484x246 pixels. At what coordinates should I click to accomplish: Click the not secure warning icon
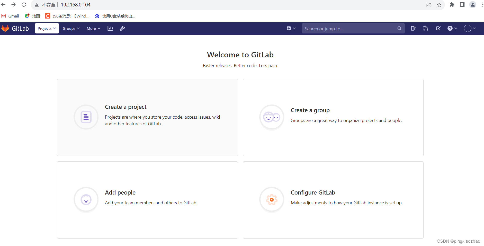coord(37,5)
